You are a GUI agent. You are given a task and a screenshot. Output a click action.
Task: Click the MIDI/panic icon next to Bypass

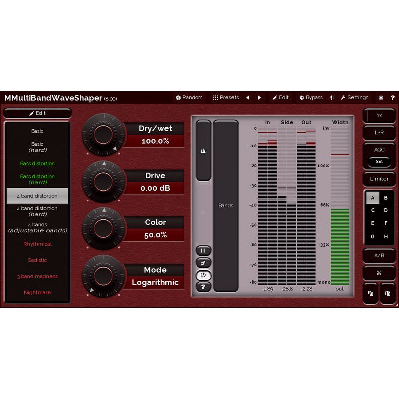coord(332,98)
